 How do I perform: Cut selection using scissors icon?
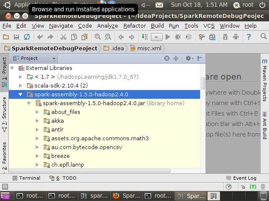click(63, 37)
